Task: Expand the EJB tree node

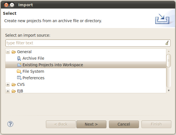Action: pos(8,91)
